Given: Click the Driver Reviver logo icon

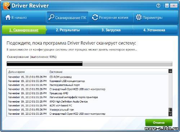Looking at the screenshot, I should point(6,6).
